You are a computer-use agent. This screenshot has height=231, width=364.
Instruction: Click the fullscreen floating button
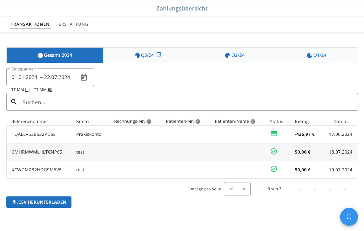pyautogui.click(x=349, y=217)
